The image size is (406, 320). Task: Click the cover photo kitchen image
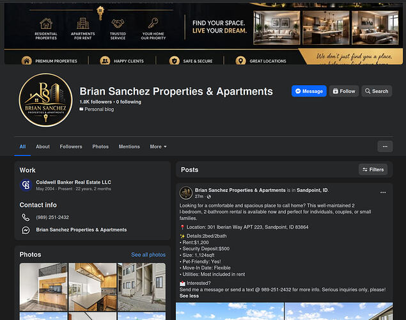[326, 28]
